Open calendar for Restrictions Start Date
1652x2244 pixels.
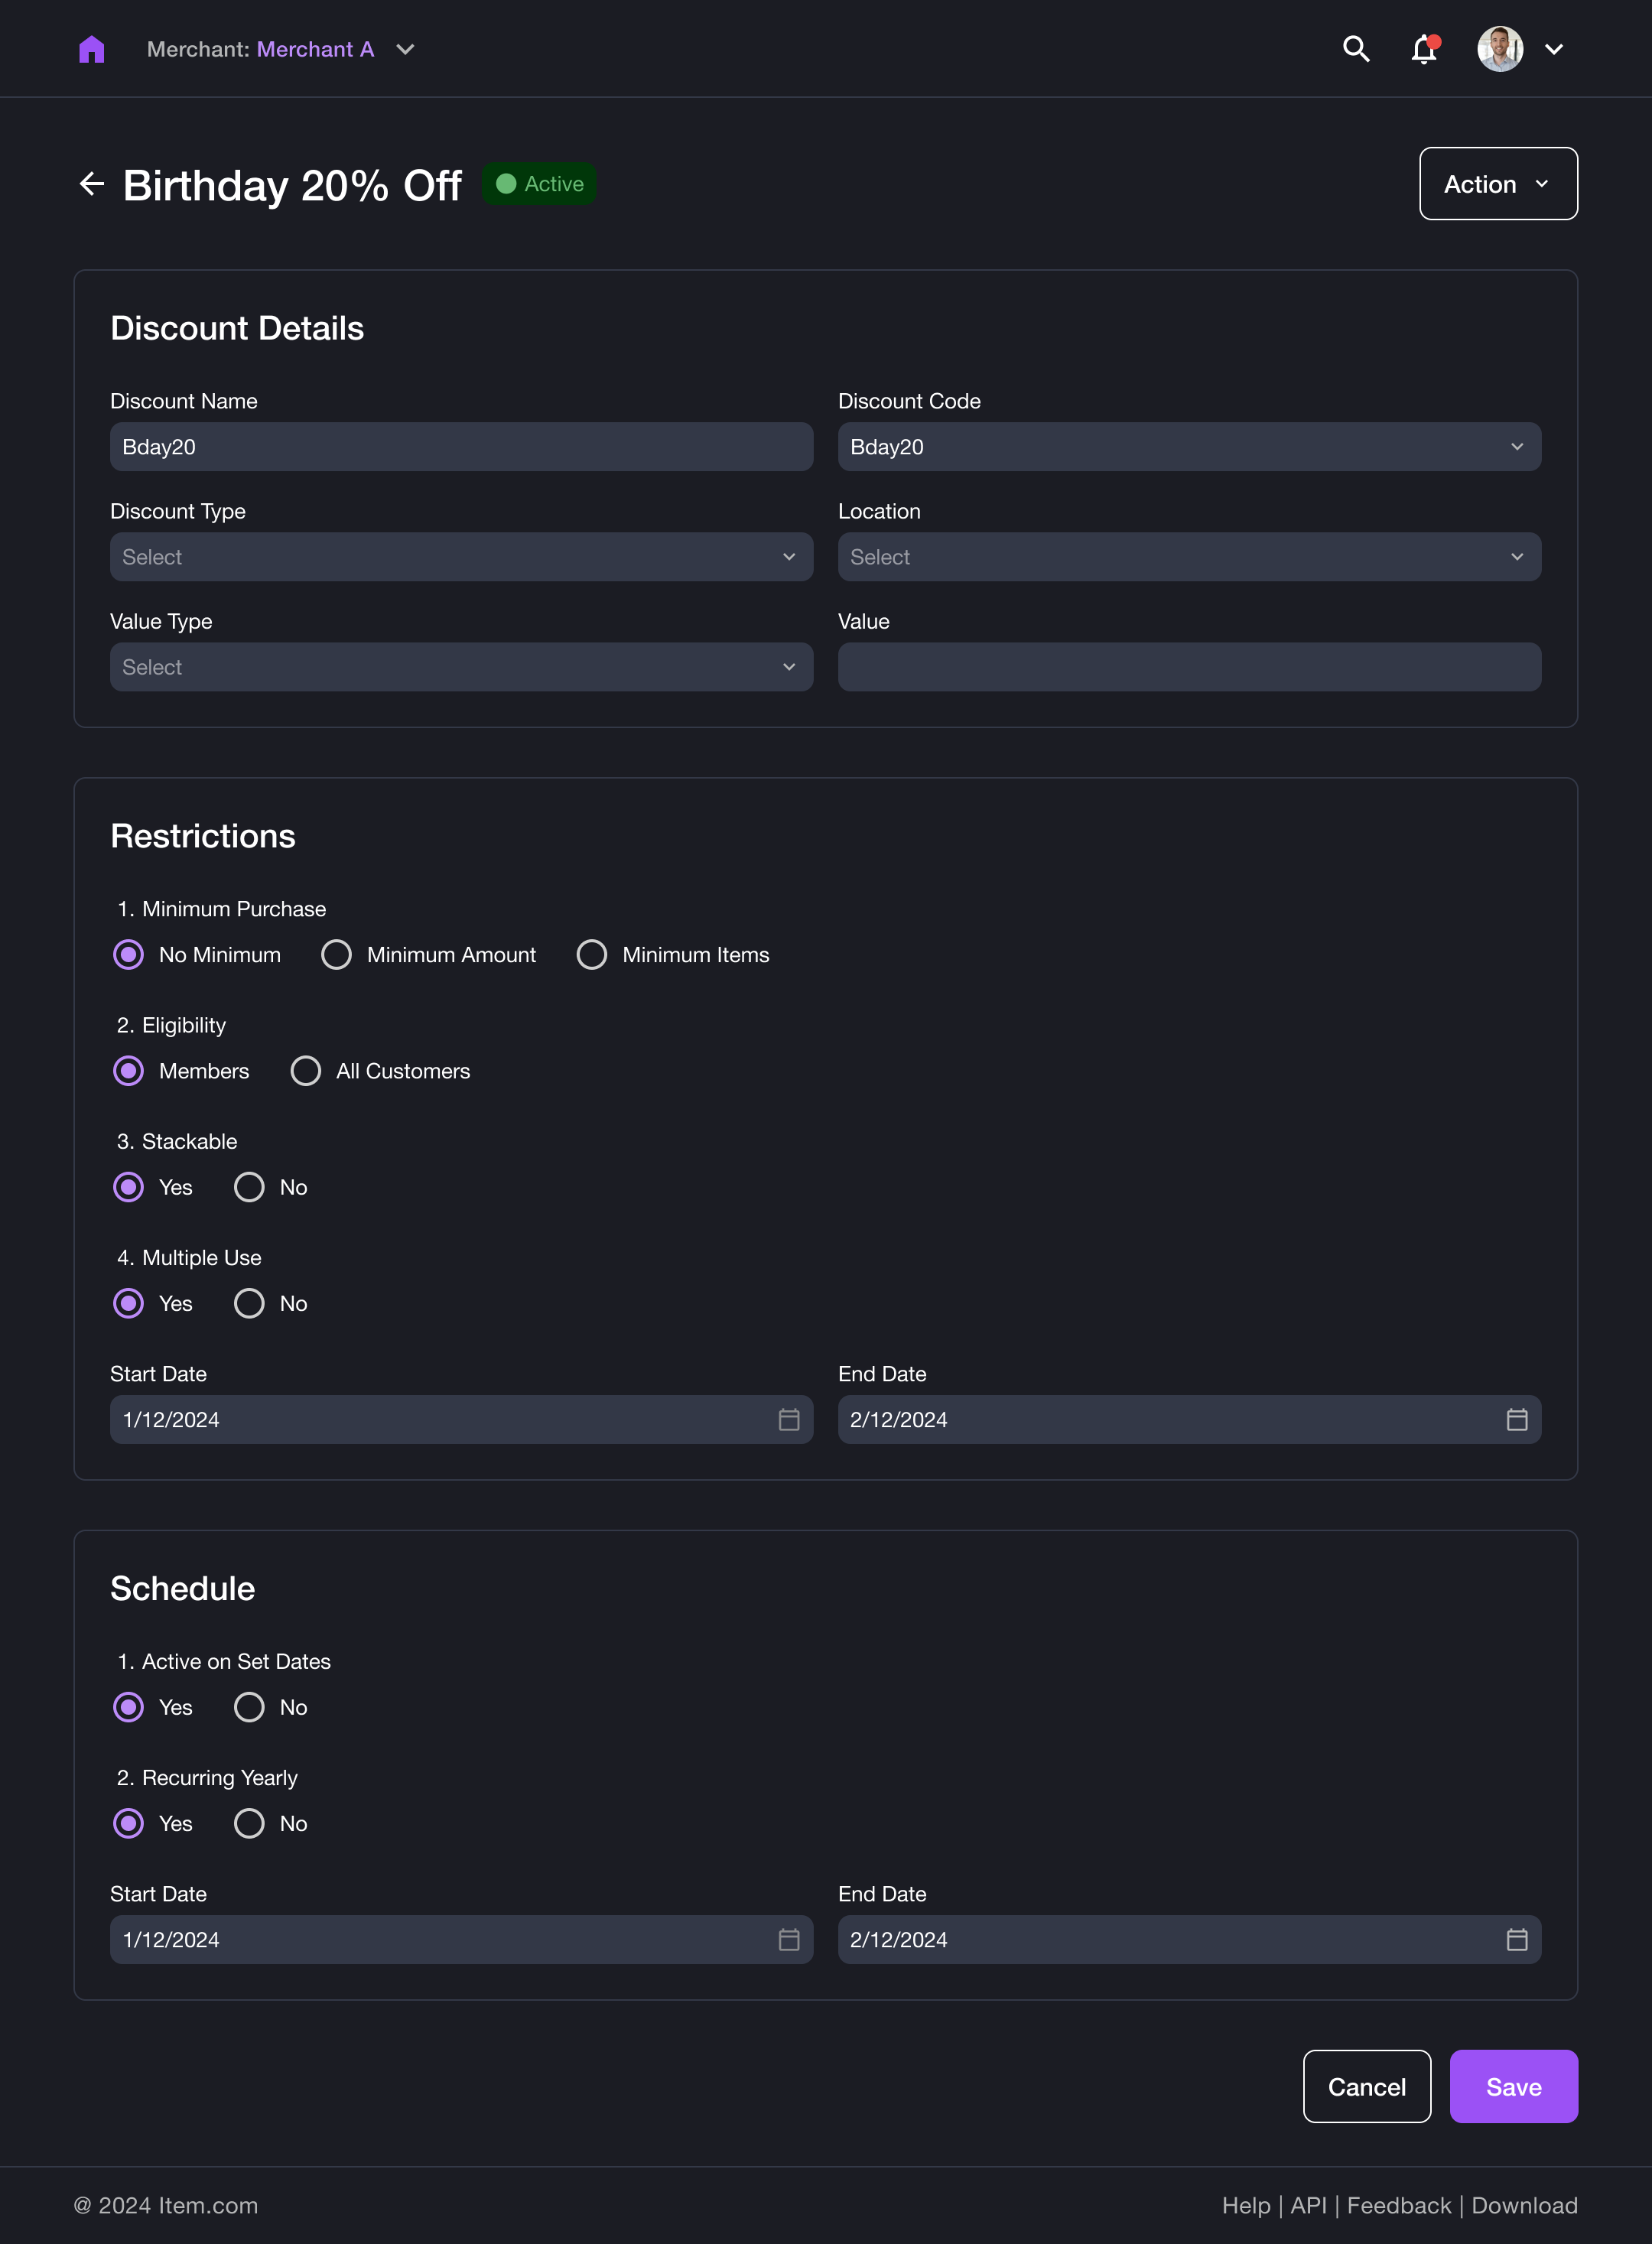(788, 1419)
